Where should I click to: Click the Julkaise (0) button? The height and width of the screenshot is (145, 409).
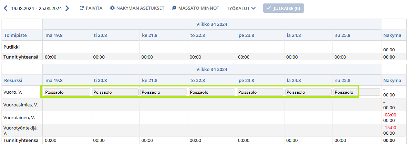[x=283, y=8]
